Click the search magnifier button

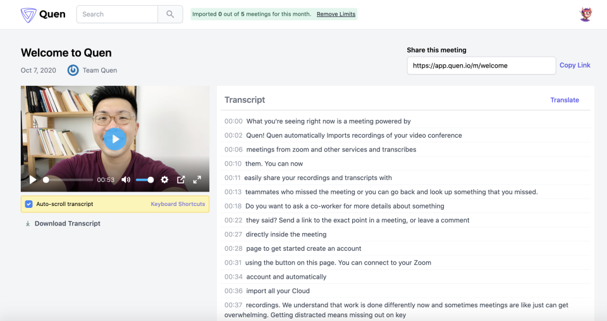coord(170,15)
